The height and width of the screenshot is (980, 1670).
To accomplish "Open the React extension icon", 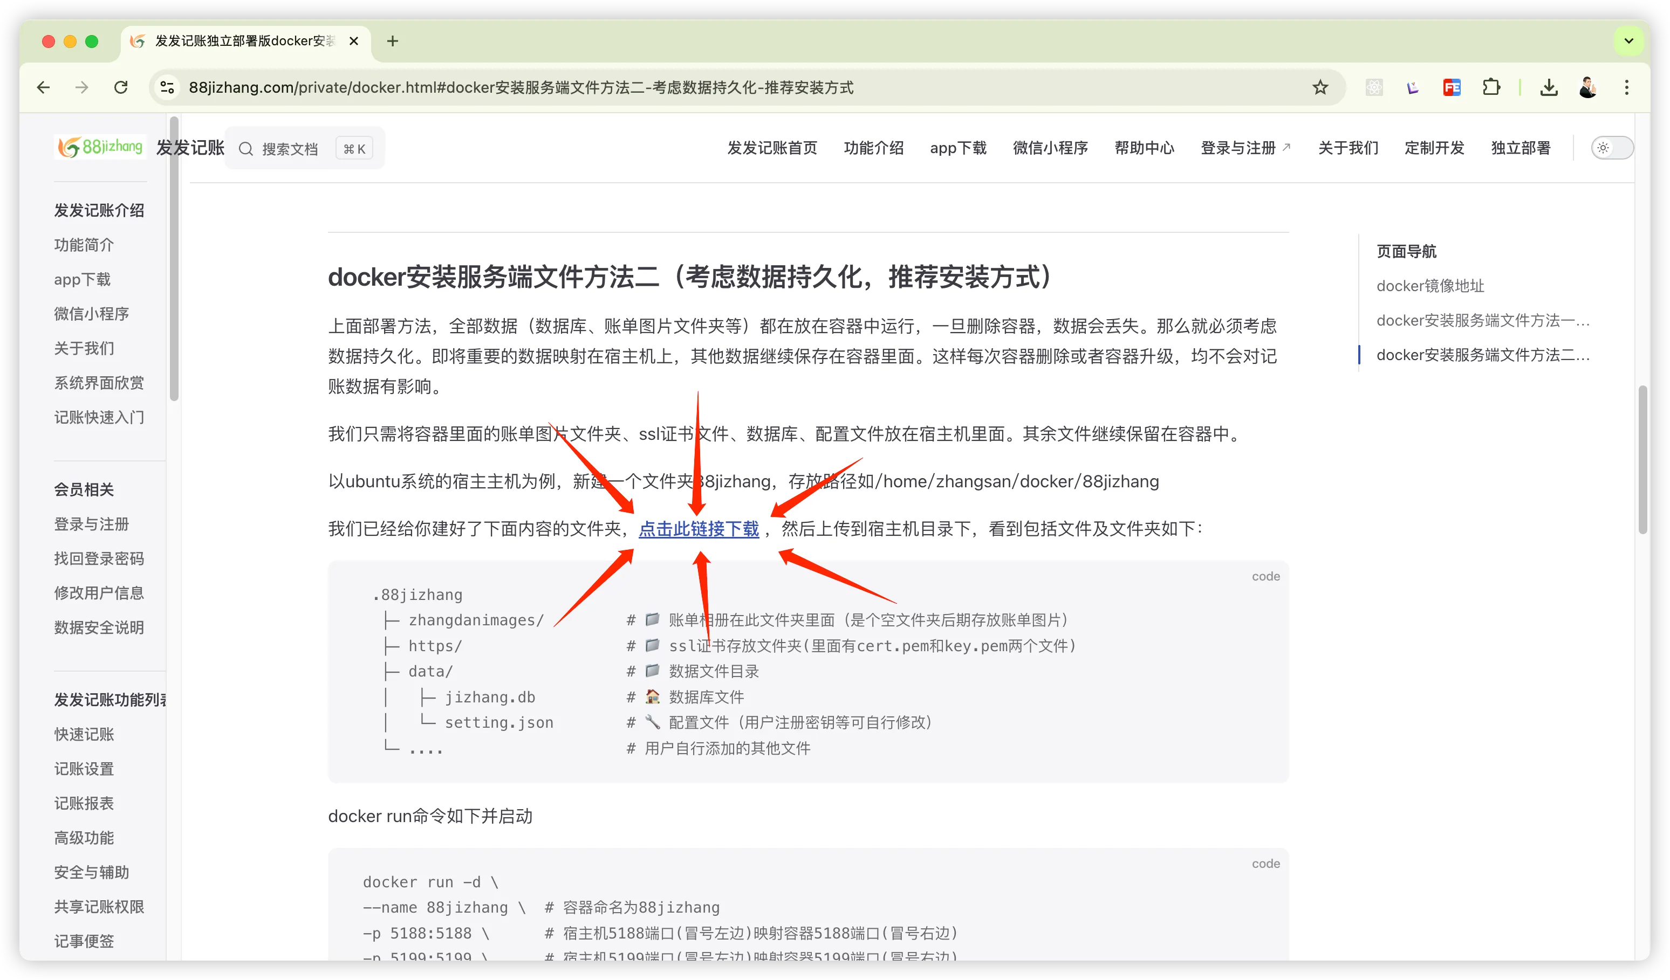I will click(1374, 87).
